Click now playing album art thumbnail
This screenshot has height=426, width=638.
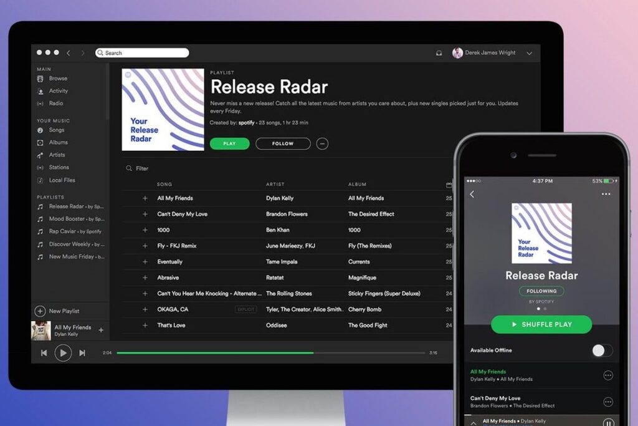41,331
